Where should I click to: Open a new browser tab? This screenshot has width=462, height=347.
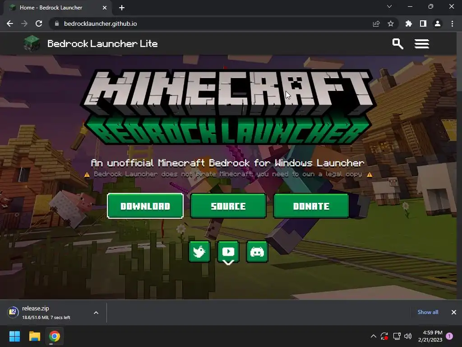click(x=122, y=8)
